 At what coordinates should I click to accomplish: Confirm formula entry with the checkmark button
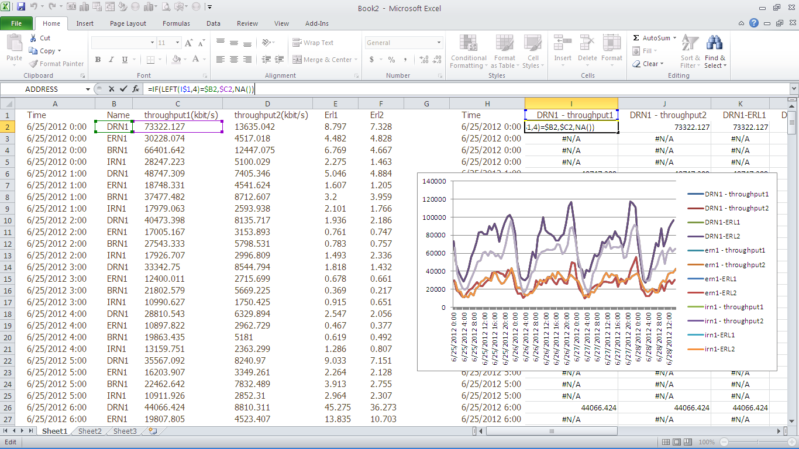123,89
